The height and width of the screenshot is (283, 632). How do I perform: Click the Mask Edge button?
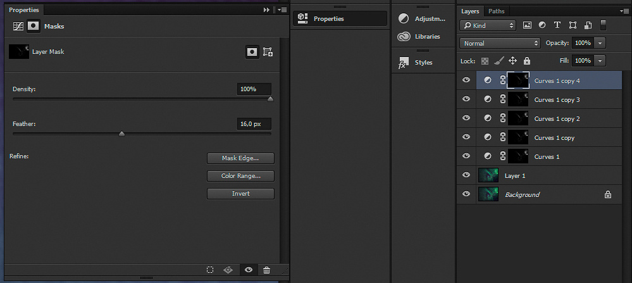[x=240, y=158]
